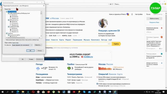Viewport: 167px width, 94px height.
Task: Open the Маркет service link
Action: pyautogui.click(x=68, y=40)
